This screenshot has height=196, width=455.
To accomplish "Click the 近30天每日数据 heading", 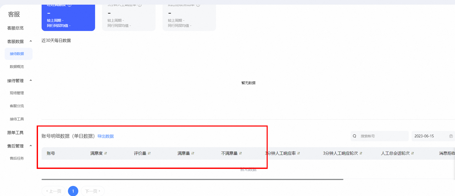I will pos(56,41).
